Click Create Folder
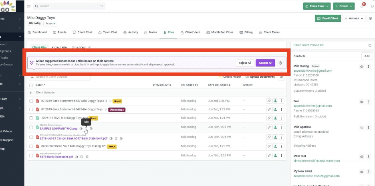Screen dimensions: 375x186 [230, 77]
